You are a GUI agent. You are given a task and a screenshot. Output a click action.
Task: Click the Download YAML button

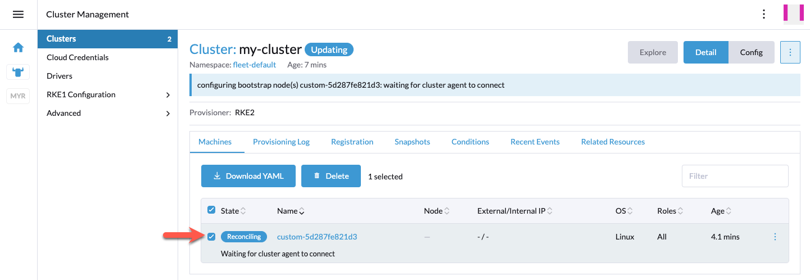[248, 176]
